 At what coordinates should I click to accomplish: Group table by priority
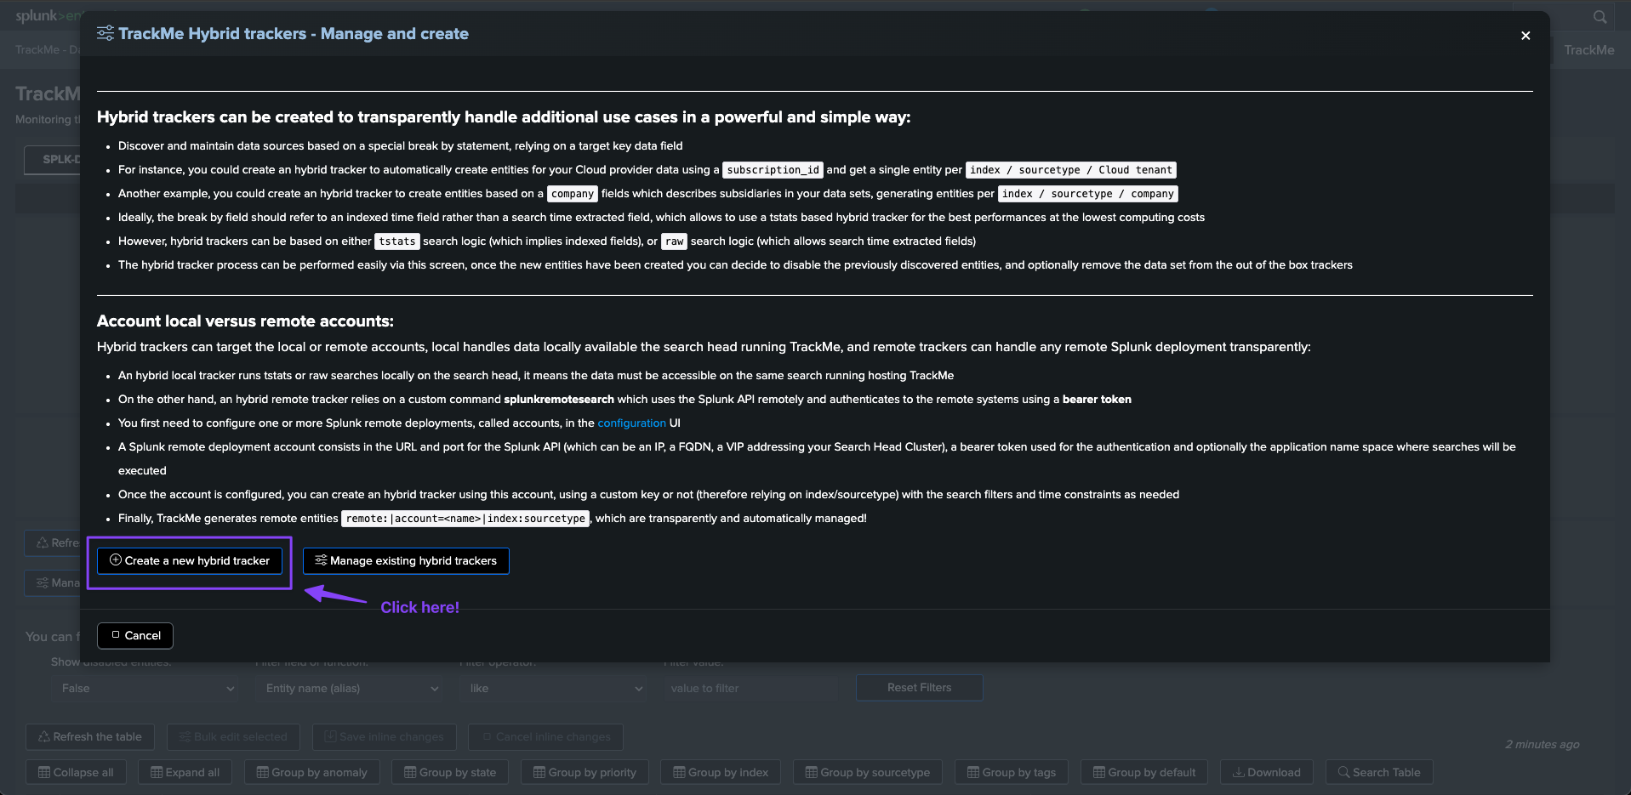pos(585,773)
